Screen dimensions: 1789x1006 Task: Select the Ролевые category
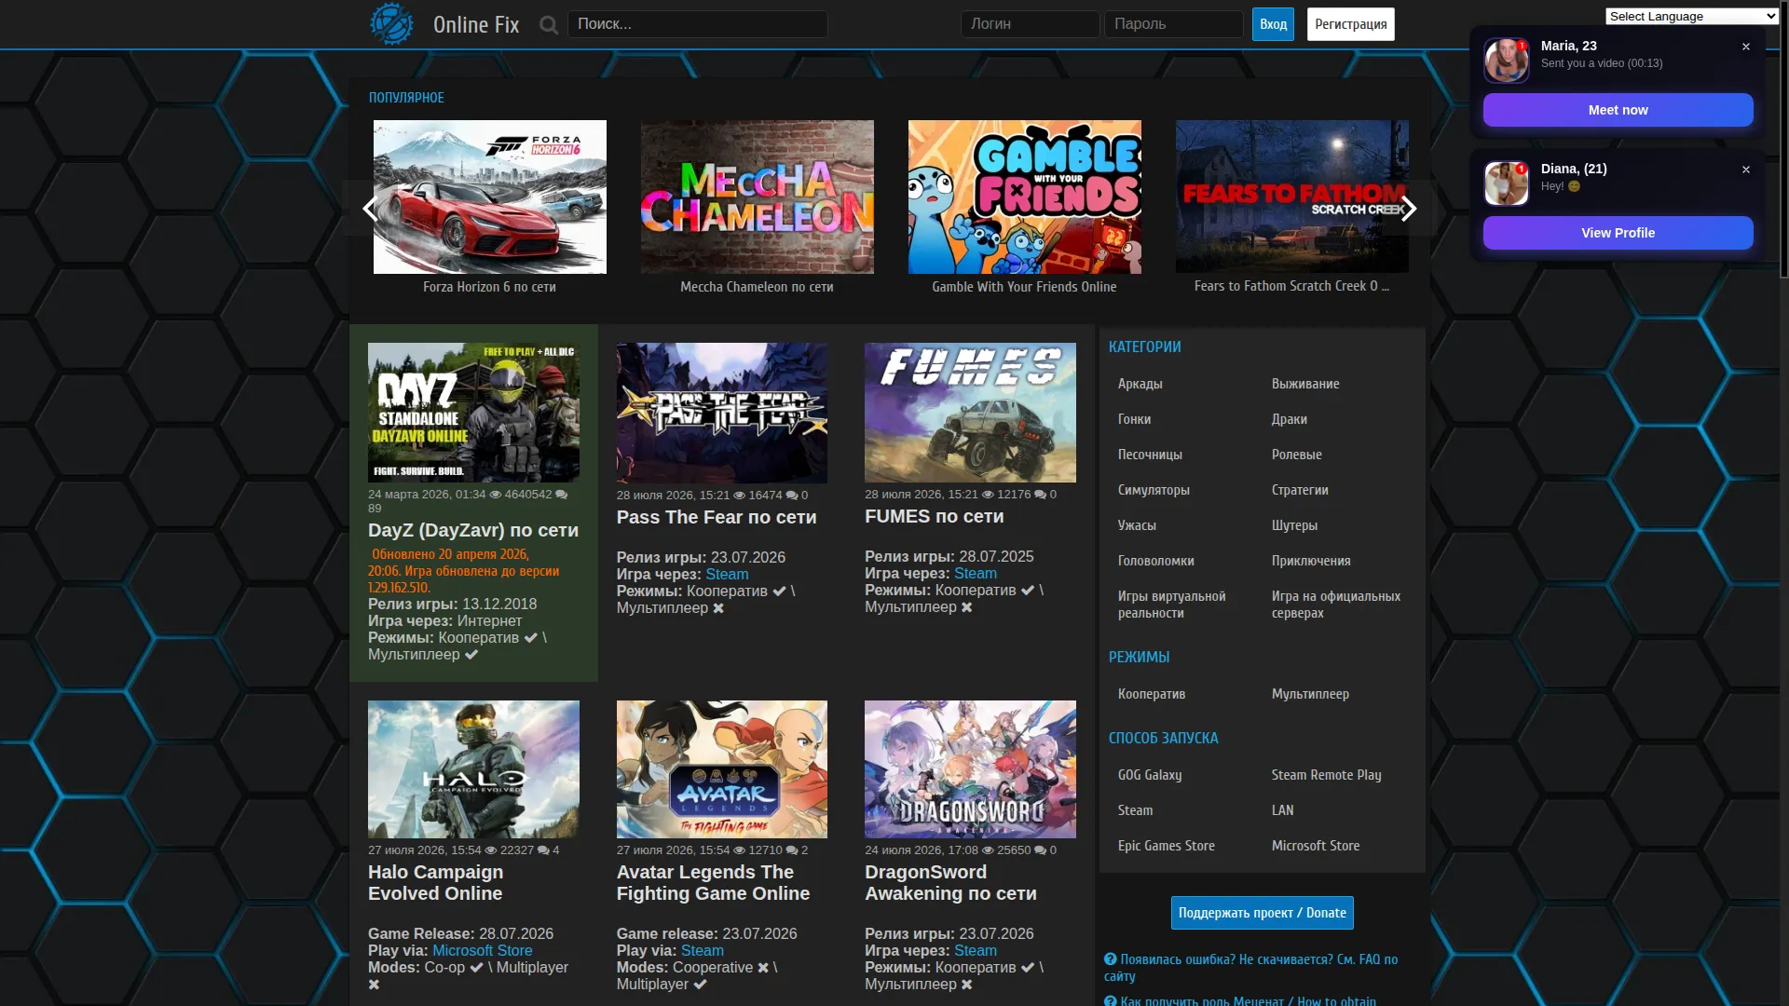[1297, 455]
